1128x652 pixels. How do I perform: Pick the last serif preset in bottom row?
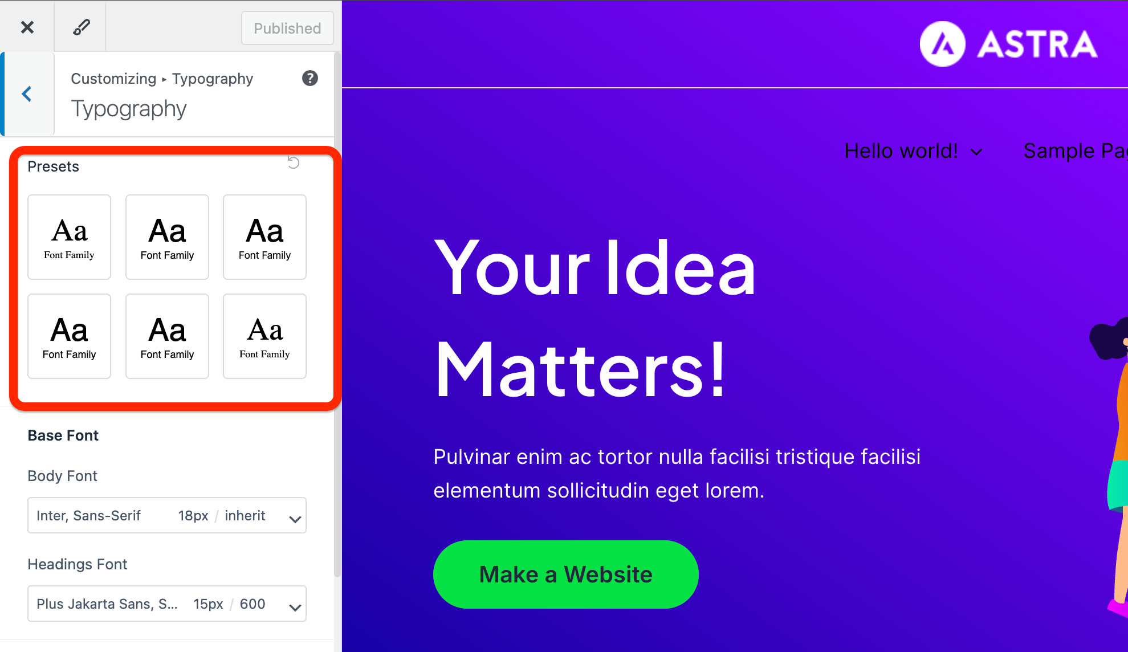264,336
